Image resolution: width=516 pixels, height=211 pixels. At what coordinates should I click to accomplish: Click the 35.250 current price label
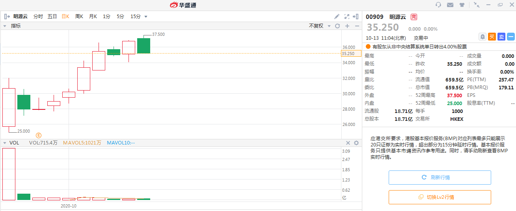(383, 27)
